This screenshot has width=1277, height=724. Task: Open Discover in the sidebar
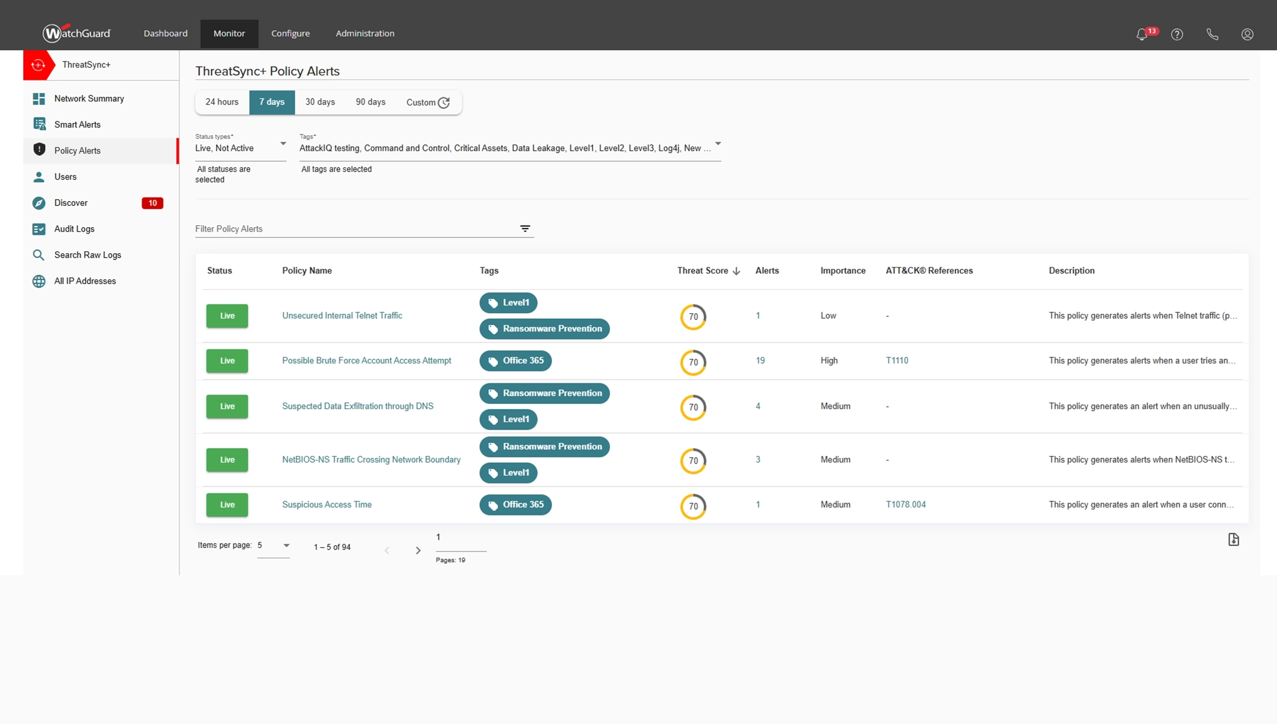point(71,203)
